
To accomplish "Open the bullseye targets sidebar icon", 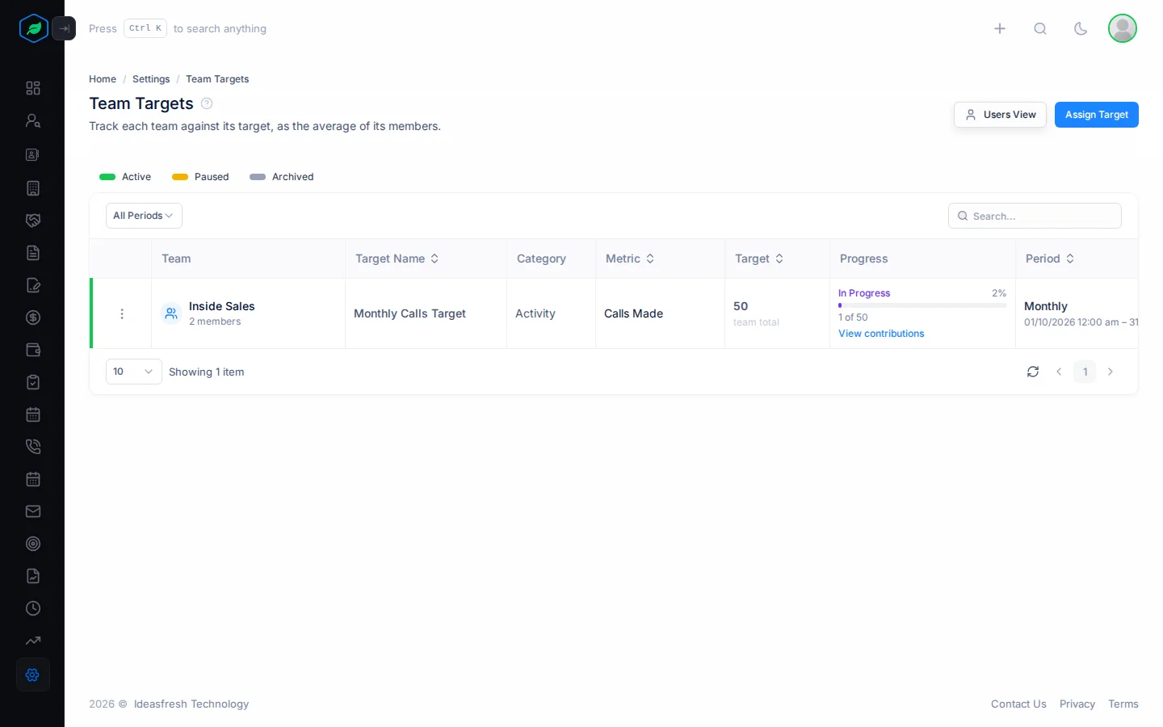I will 33,544.
